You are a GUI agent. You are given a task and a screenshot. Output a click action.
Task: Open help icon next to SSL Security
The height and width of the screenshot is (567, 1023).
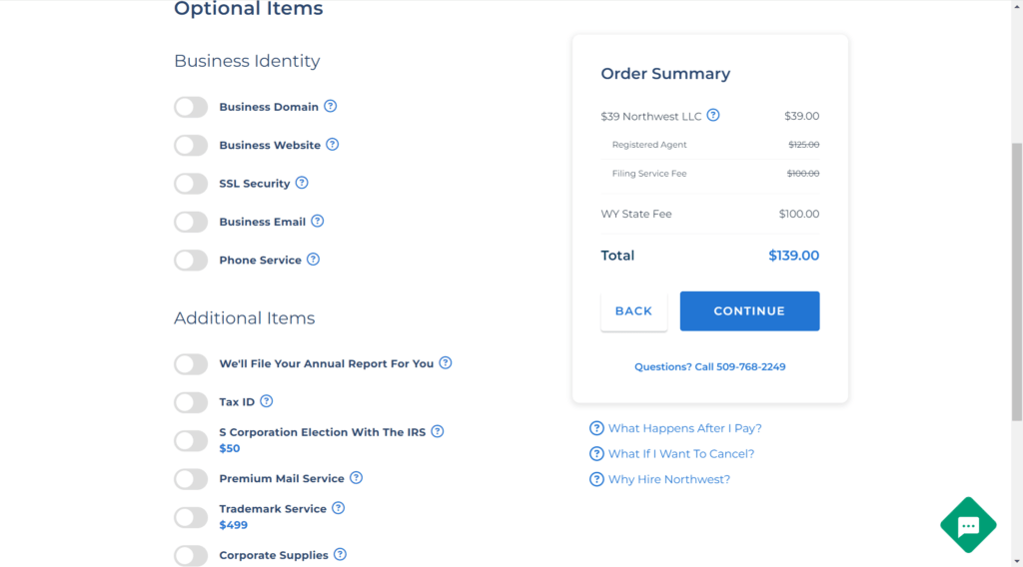tap(302, 183)
